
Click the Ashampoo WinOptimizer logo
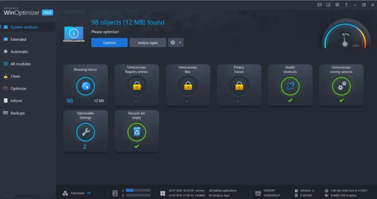(22, 11)
